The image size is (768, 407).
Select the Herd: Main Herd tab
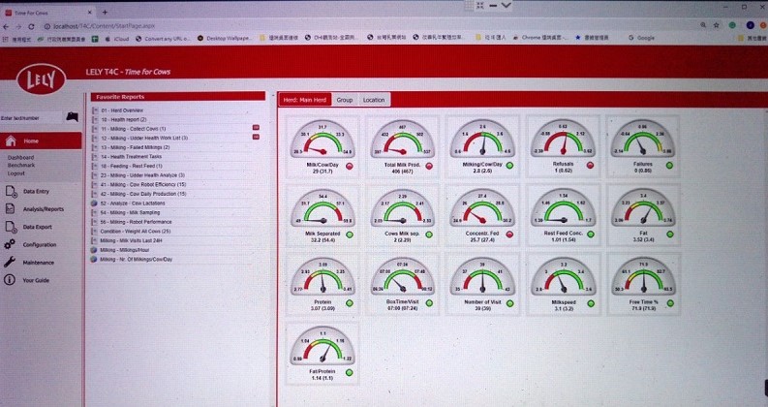click(x=305, y=100)
